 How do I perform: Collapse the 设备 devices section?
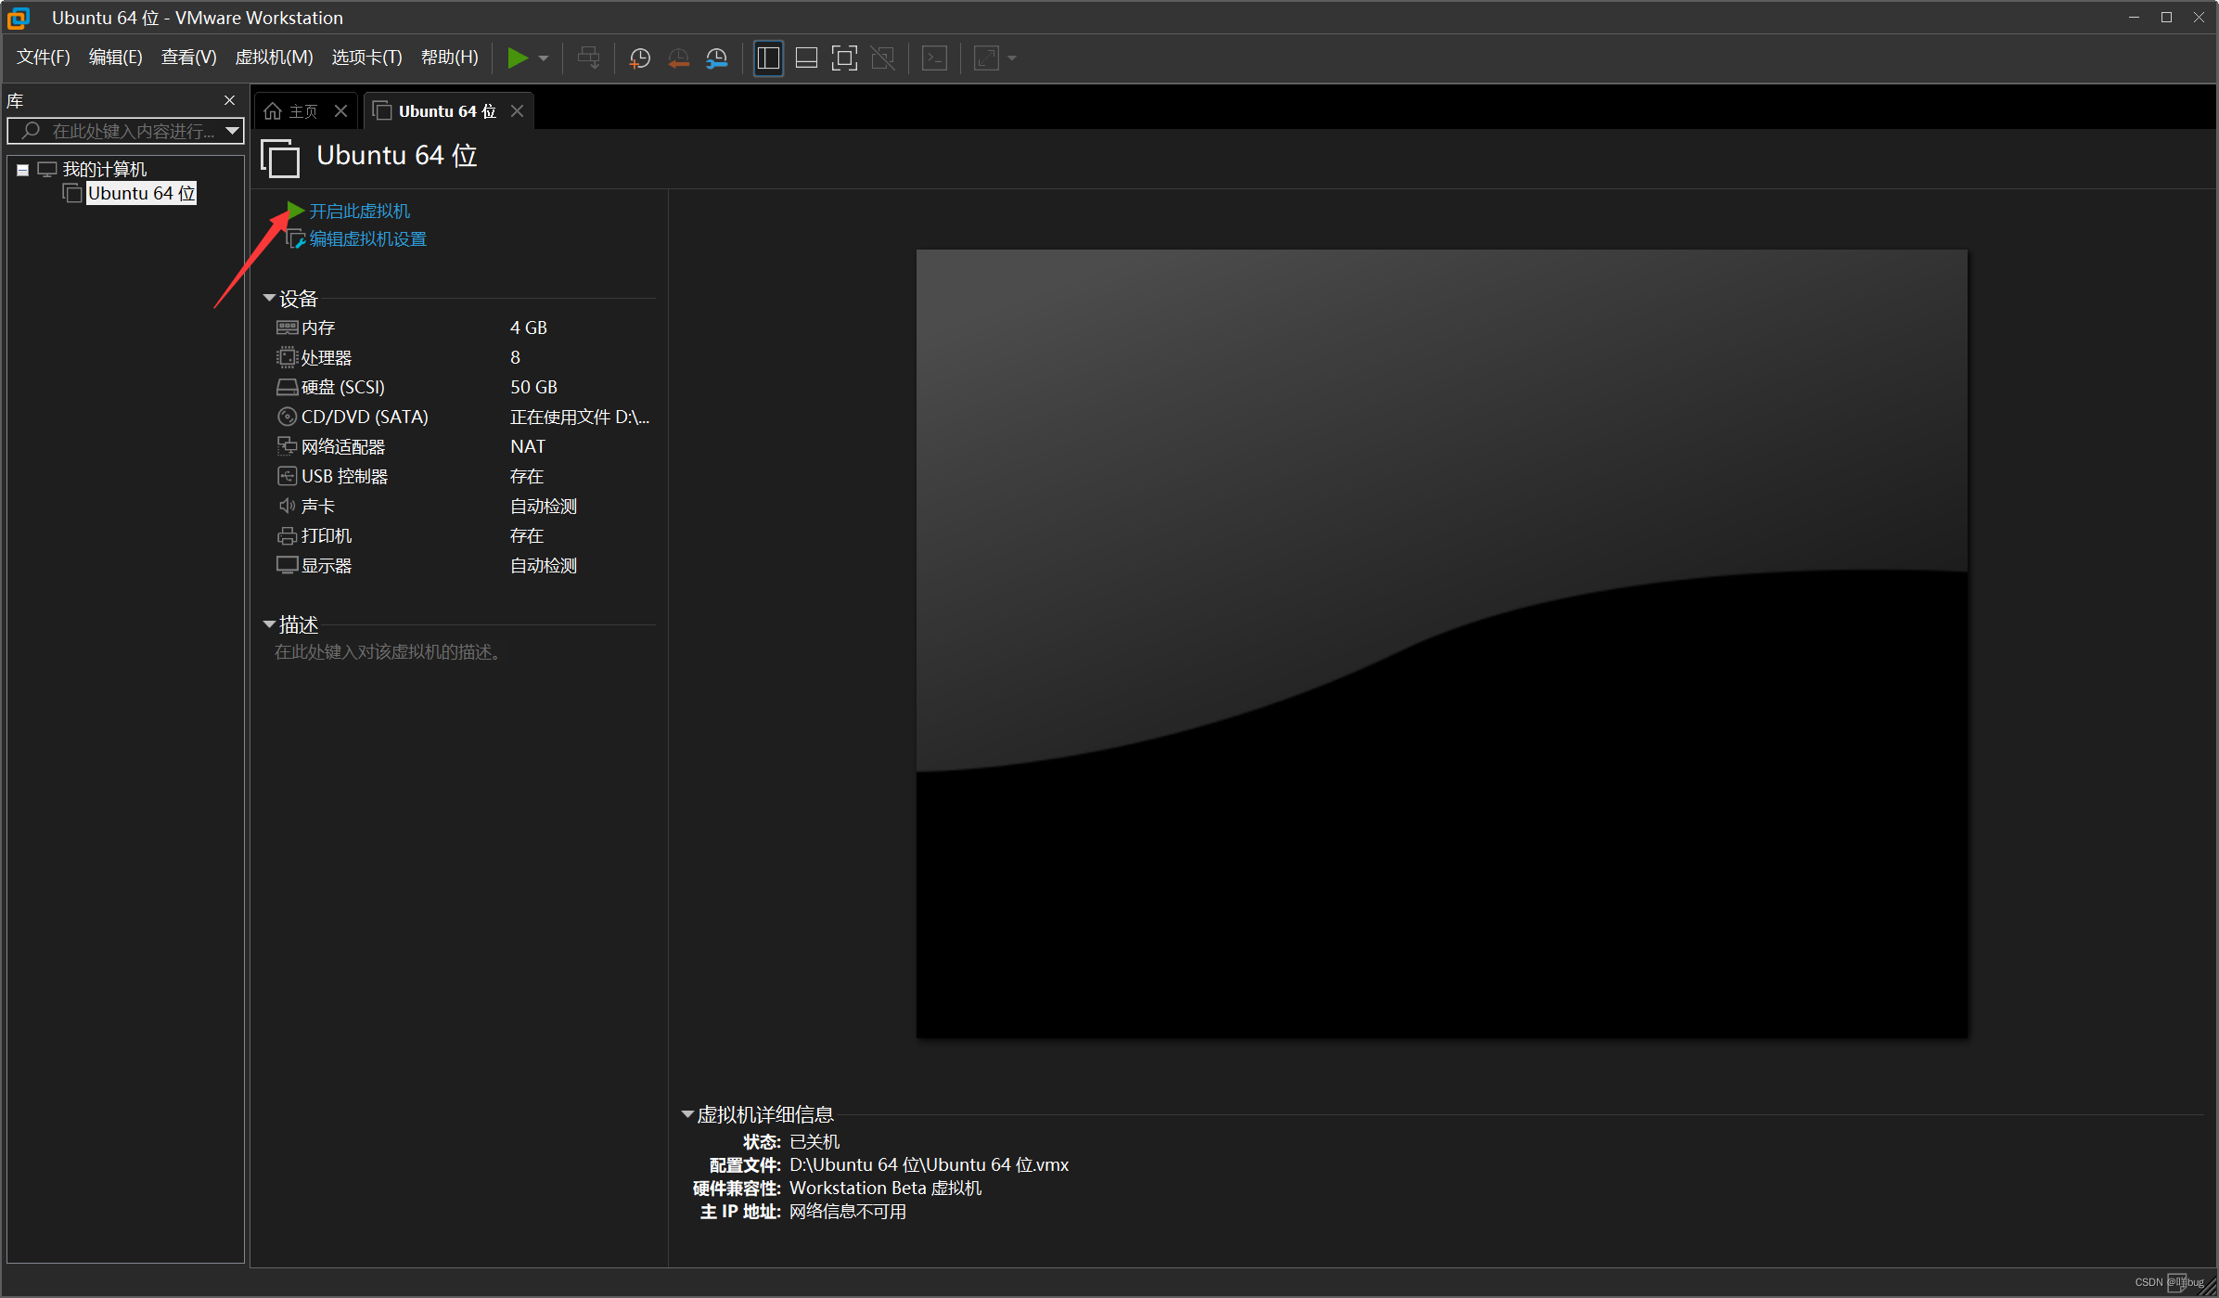269,298
